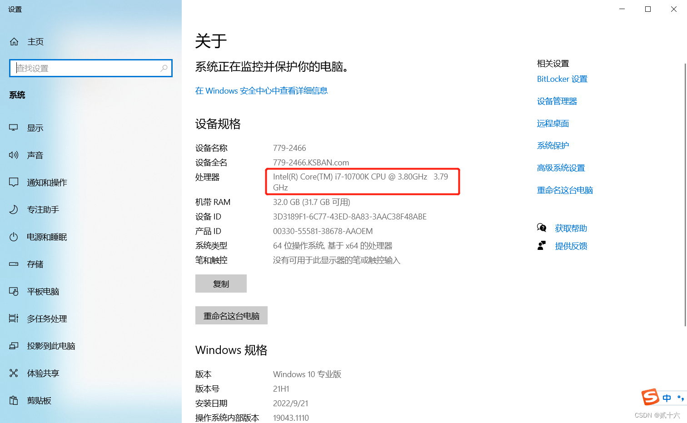Open Windows 安全中心 details link

tap(261, 90)
